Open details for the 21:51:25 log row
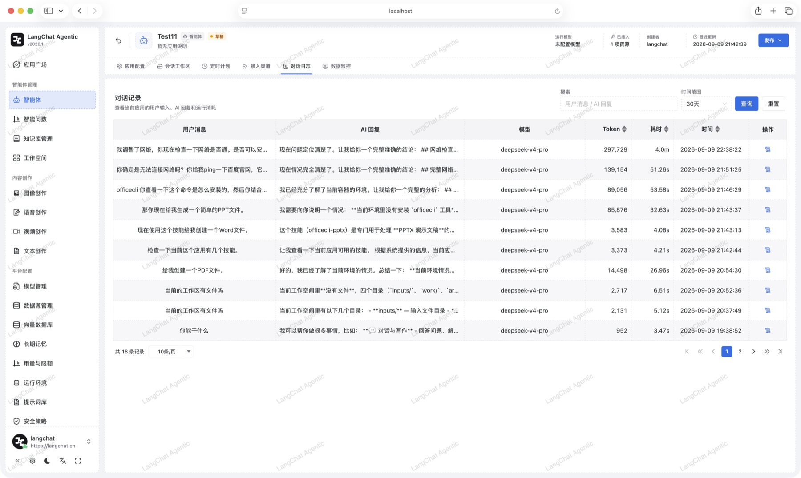Viewport: 801px width, 478px height. (768, 169)
